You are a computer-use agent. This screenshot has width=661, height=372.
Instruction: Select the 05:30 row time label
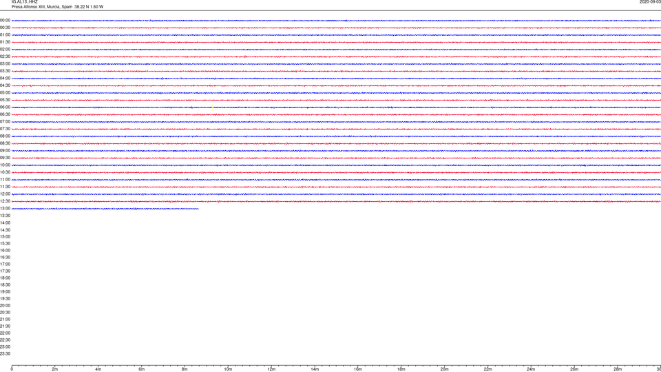pyautogui.click(x=5, y=100)
